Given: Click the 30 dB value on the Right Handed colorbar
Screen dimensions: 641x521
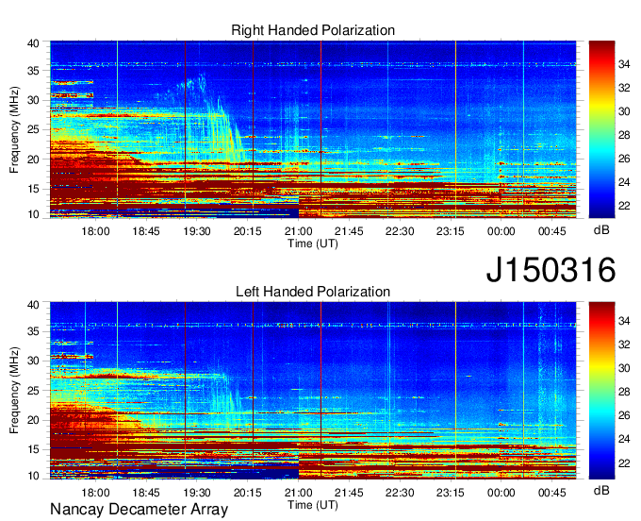Looking at the screenshot, I should (624, 111).
